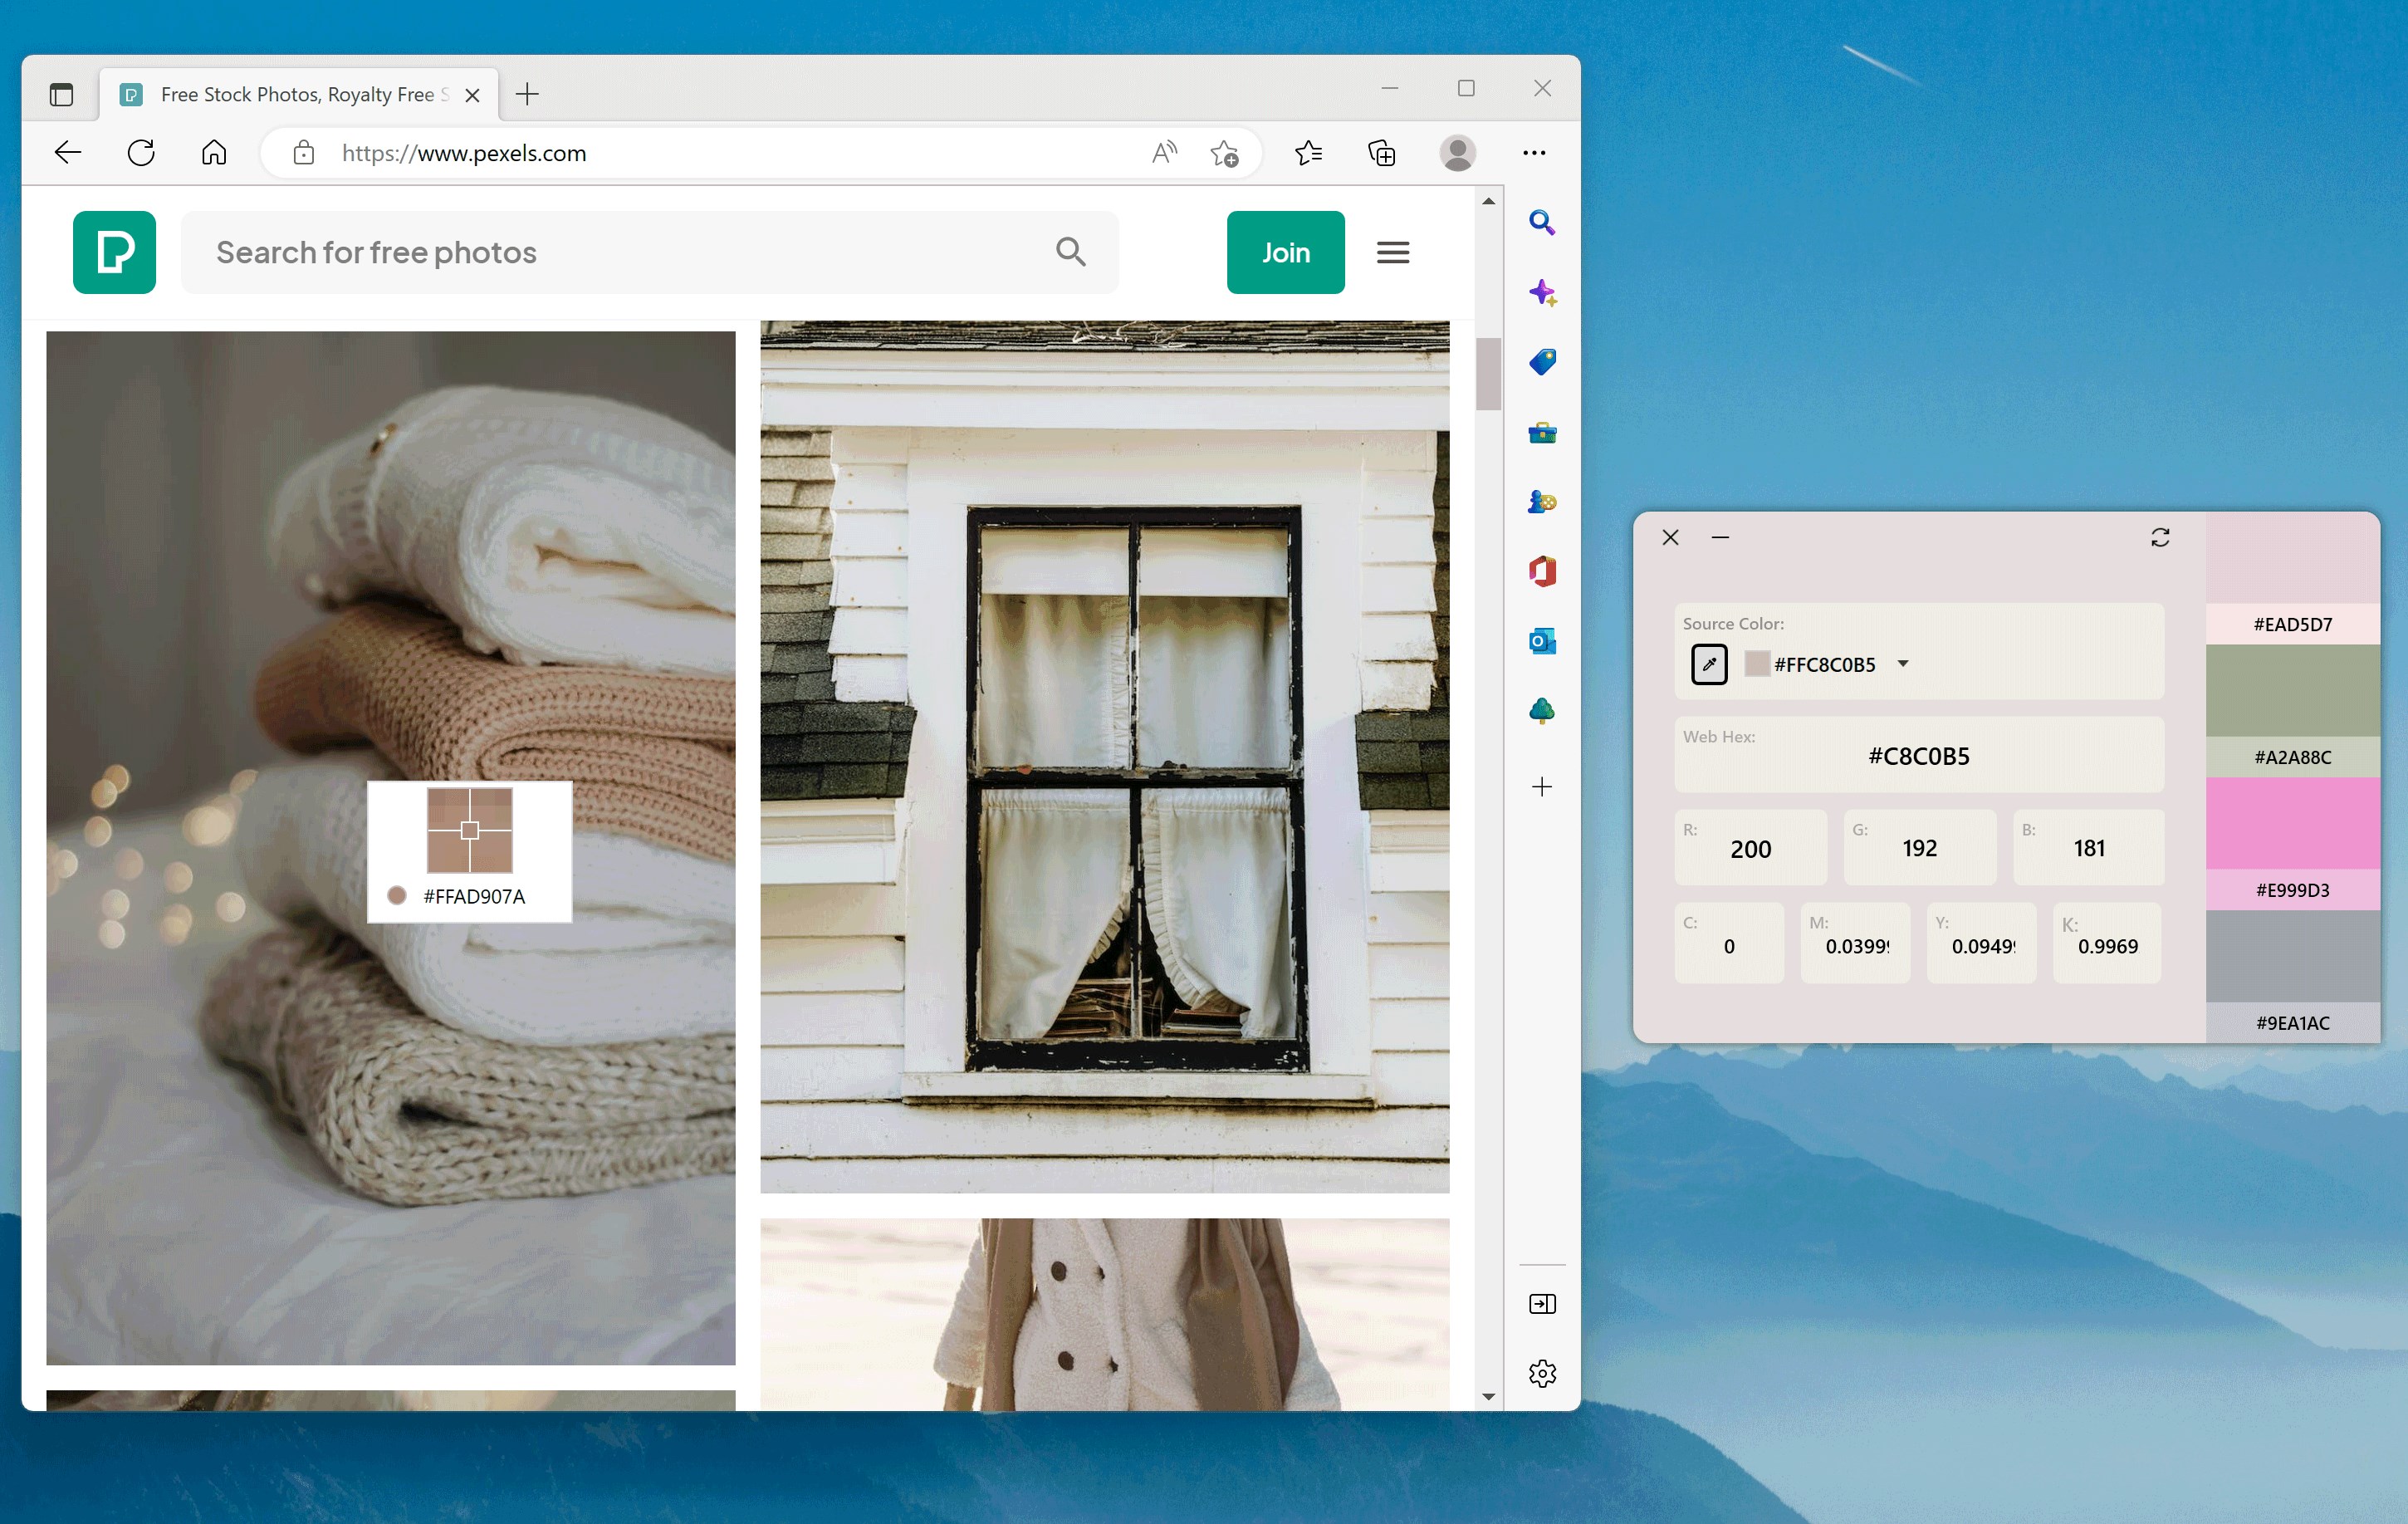Open the Shopping tag sidebar icon

pyautogui.click(x=1541, y=362)
